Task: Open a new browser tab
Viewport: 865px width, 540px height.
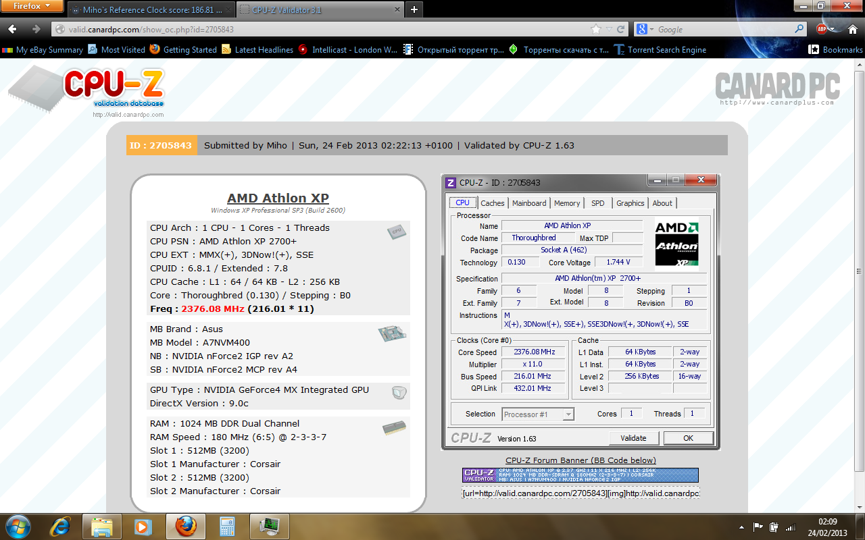Action: pyautogui.click(x=414, y=9)
